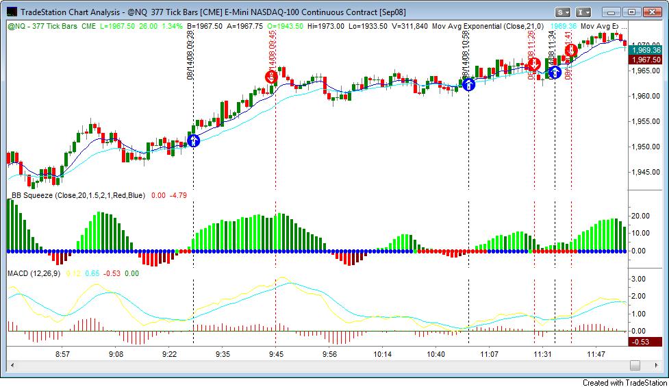Select the blue buy arrow at 11:34
Viewport: 669px width, 387px height.
555,73
